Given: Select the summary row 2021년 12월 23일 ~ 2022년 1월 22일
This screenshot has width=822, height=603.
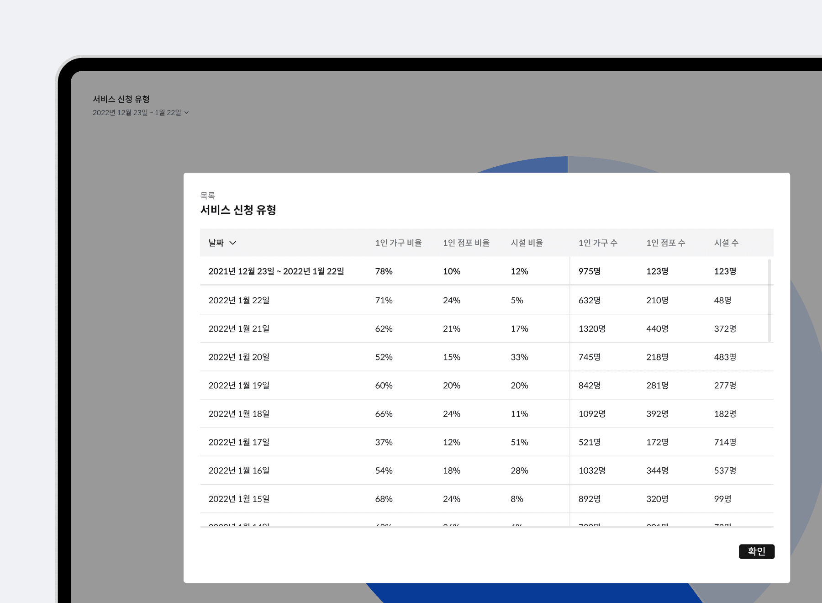Looking at the screenshot, I should click(x=277, y=271).
